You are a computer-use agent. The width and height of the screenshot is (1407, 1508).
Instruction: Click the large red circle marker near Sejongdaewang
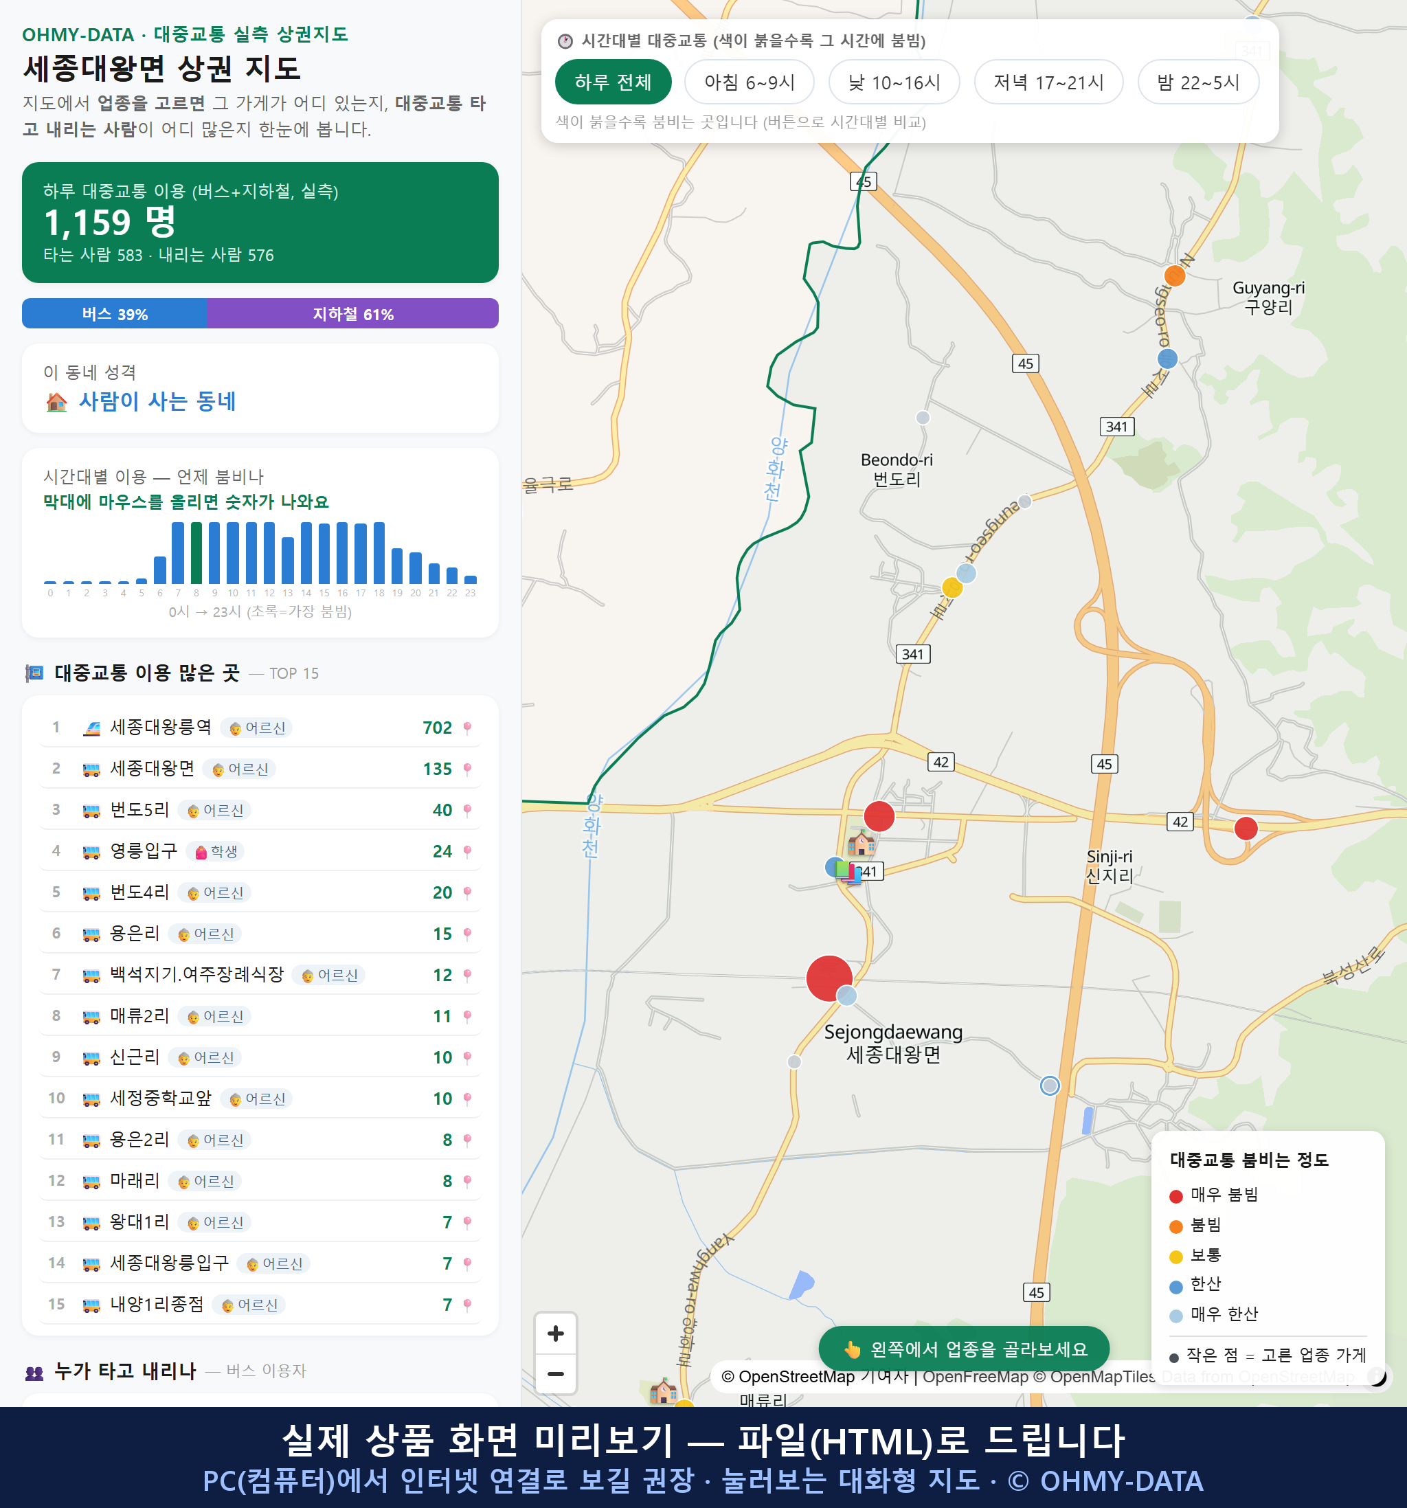tap(829, 978)
